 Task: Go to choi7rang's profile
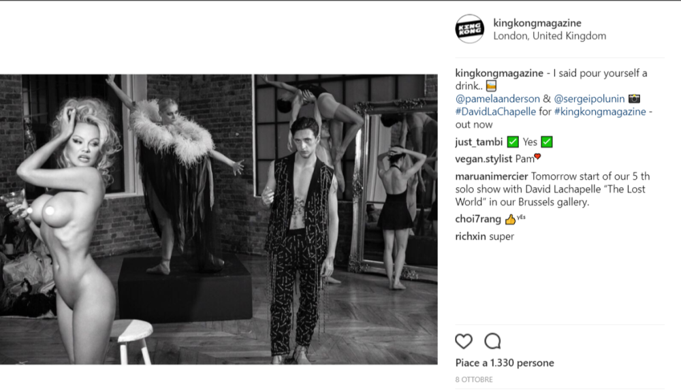479,219
